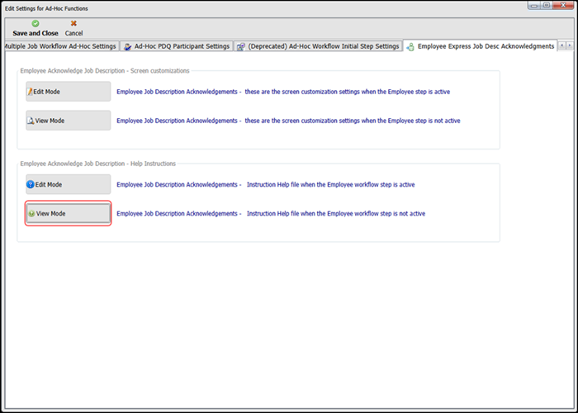This screenshot has width=578, height=413.
Task: Open highlighted View Mode under Help Instructions
Action: tap(68, 213)
